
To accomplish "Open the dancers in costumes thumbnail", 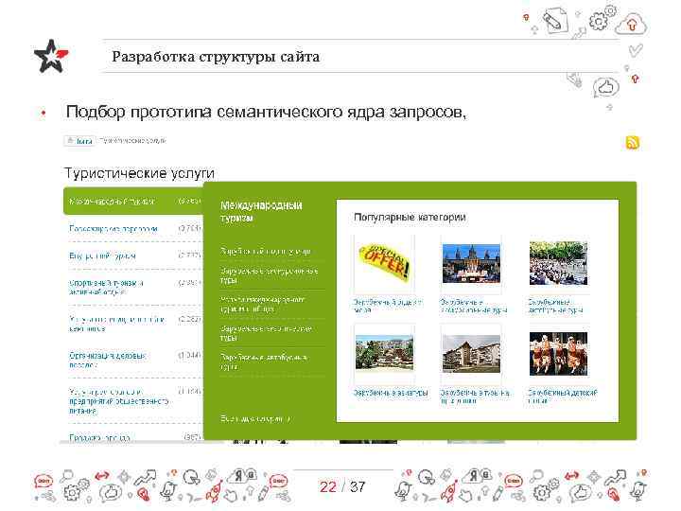I will pyautogui.click(x=559, y=353).
